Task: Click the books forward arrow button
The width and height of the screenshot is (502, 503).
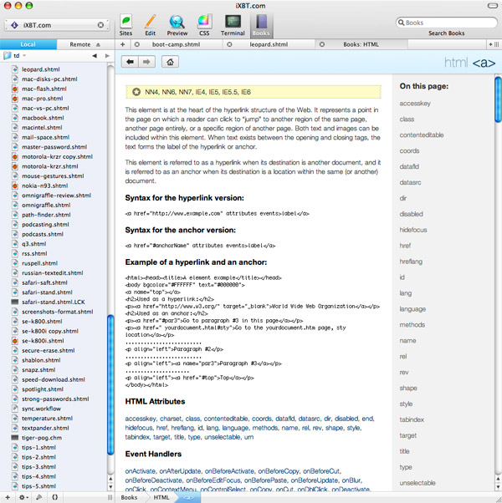Action: [146, 62]
